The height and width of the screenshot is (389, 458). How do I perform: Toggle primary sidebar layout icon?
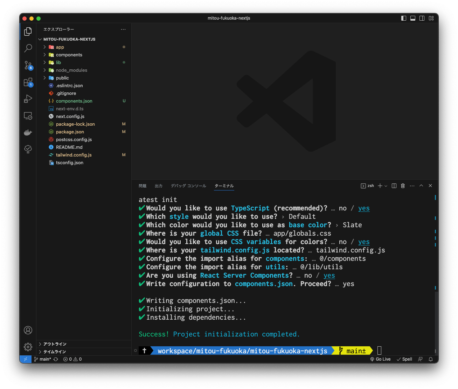(x=404, y=18)
